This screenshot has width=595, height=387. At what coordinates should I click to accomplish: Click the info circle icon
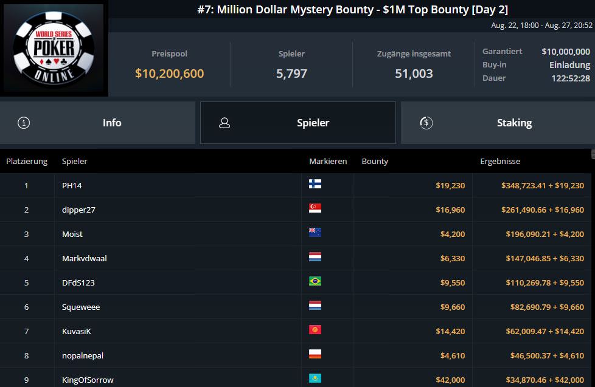point(24,123)
